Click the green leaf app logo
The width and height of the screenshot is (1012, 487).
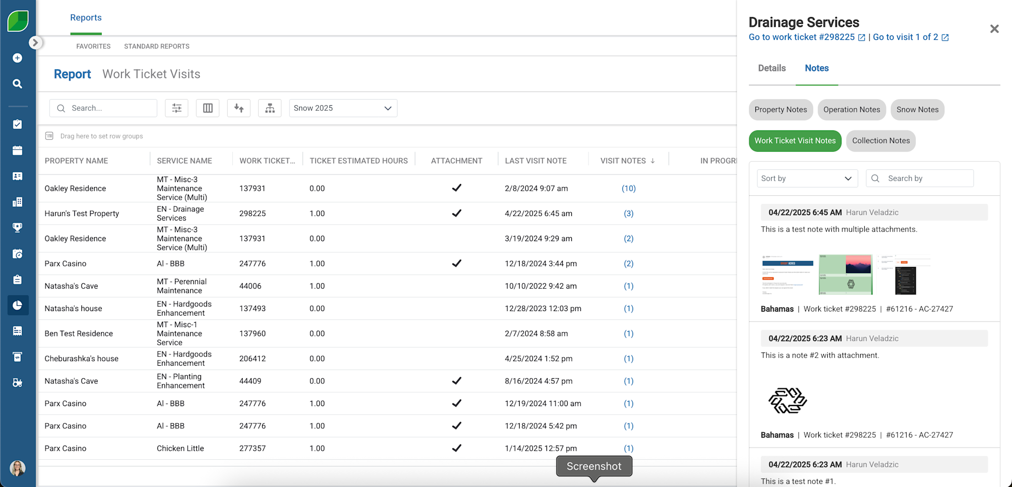18,21
